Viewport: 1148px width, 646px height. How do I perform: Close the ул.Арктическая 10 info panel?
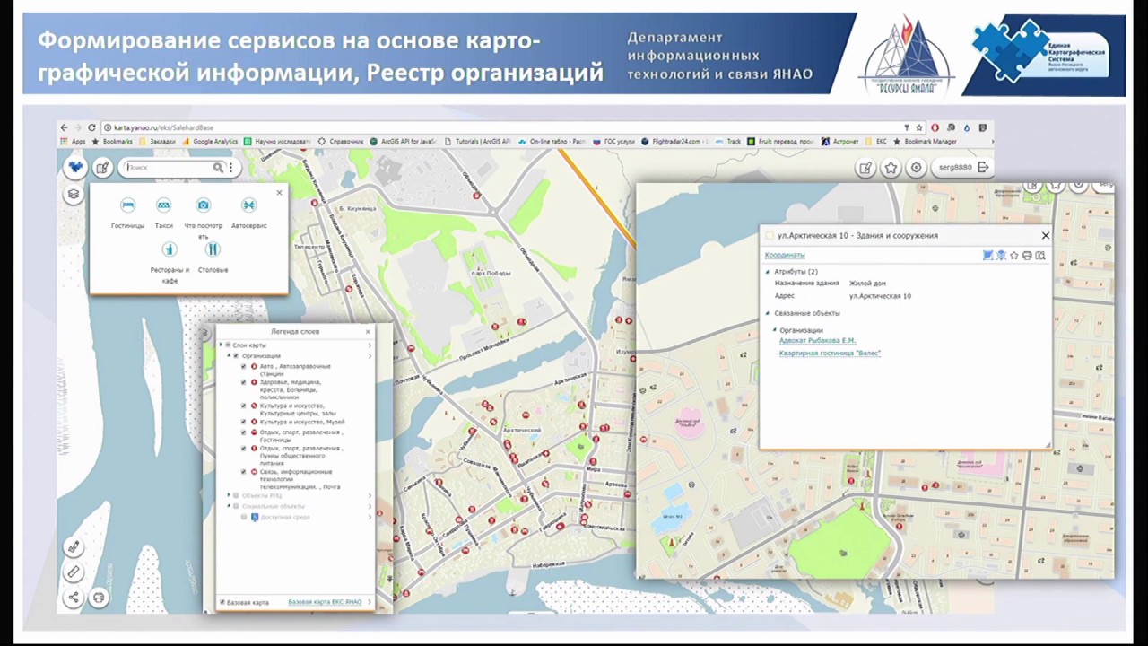(x=1045, y=235)
